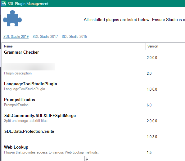Click version 1.5 of Web Lookup

click(149, 153)
